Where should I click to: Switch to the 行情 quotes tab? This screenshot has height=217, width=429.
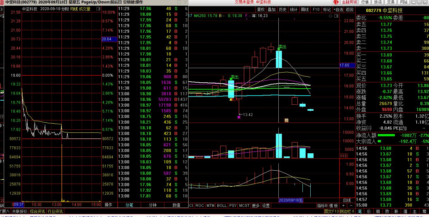coord(365,2)
